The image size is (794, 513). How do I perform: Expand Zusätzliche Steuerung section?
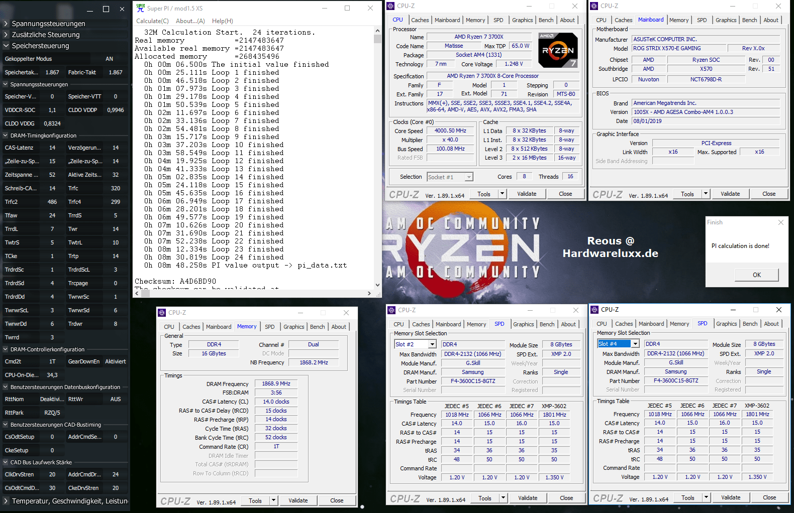pyautogui.click(x=6, y=35)
